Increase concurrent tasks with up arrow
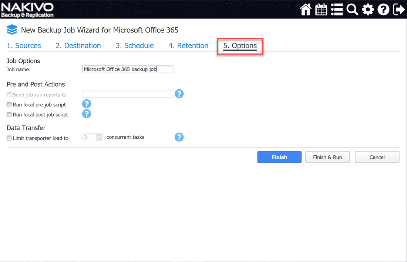The width and height of the screenshot is (407, 262). (x=100, y=135)
